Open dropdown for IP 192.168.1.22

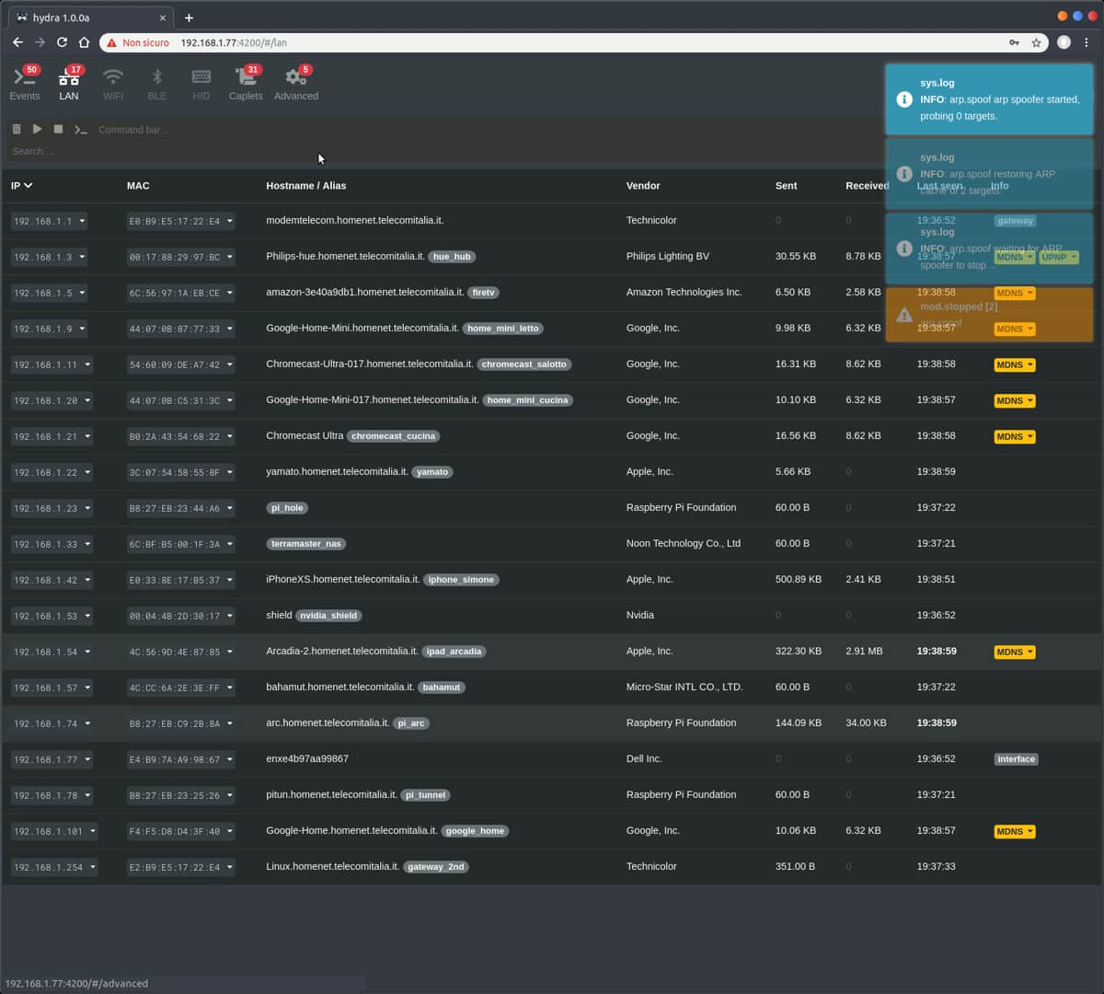(x=52, y=472)
